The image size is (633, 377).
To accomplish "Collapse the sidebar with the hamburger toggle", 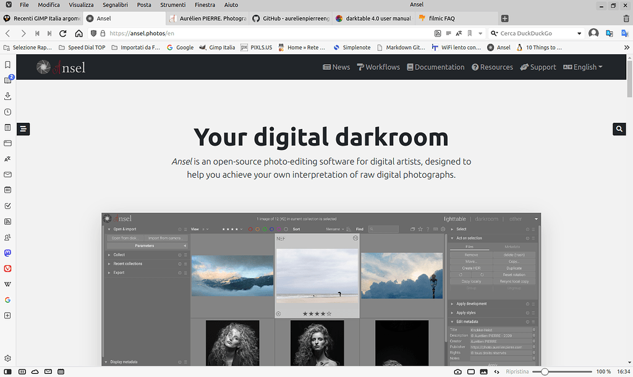I will tap(23, 129).
